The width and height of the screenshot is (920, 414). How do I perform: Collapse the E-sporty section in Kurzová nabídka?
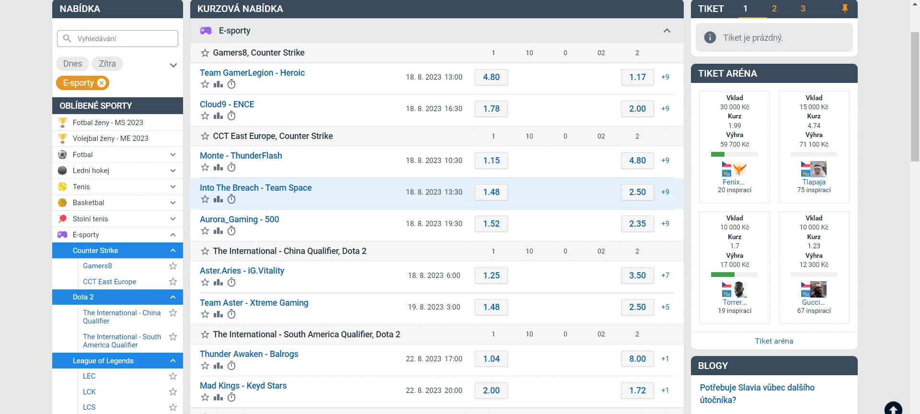point(667,31)
